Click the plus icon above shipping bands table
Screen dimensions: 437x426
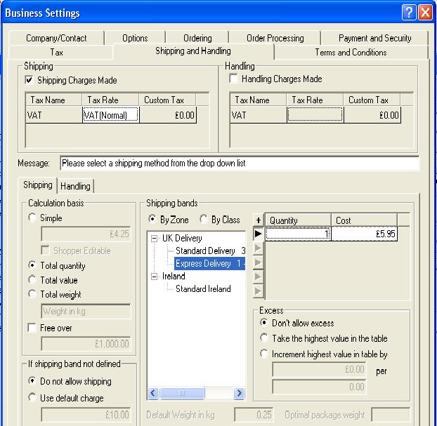point(258,220)
